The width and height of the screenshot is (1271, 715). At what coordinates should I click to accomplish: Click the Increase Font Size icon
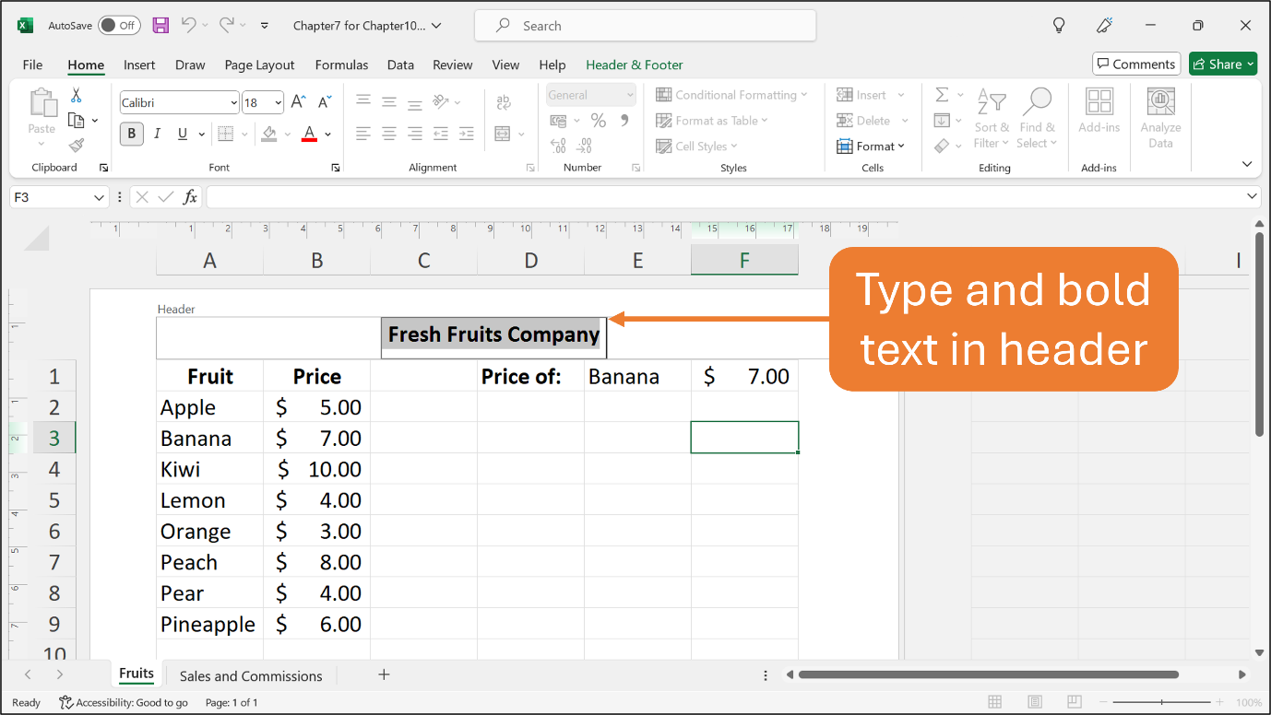[x=298, y=102]
